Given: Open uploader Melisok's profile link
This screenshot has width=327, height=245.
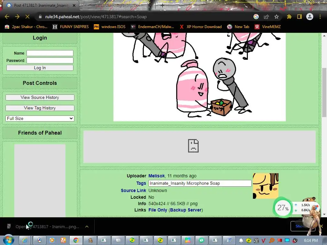Looking at the screenshot, I should [156, 176].
